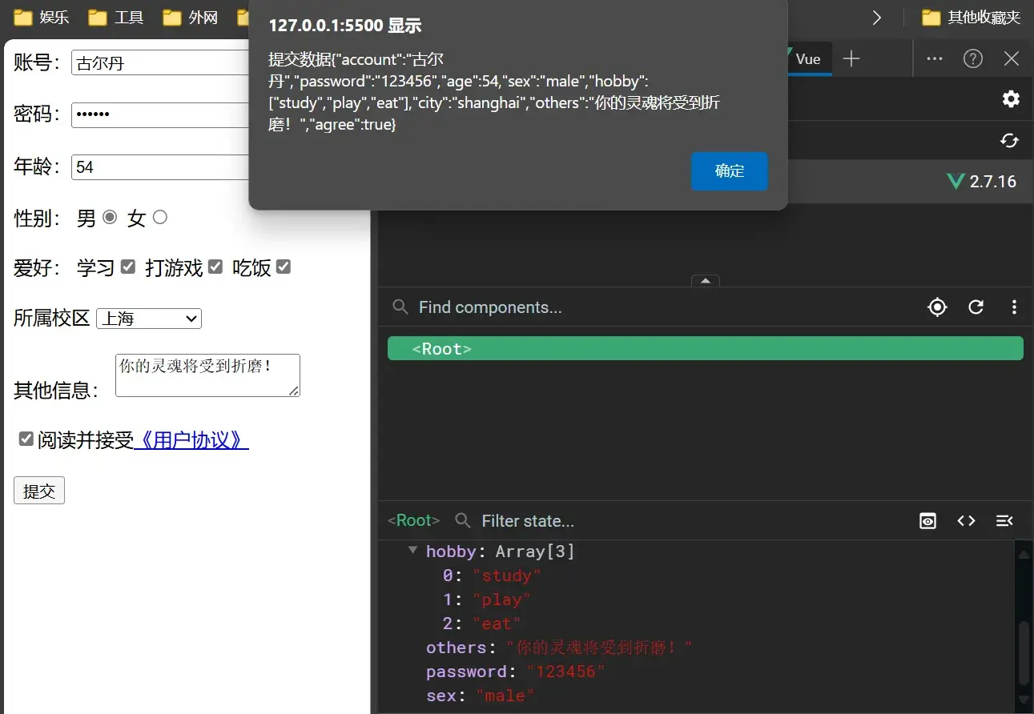
Task: Uncheck the 吃饭 hobby checkbox
Action: click(x=284, y=267)
